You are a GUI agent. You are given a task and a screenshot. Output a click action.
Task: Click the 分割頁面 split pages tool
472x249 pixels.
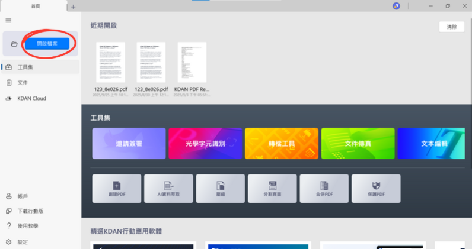[272, 189]
